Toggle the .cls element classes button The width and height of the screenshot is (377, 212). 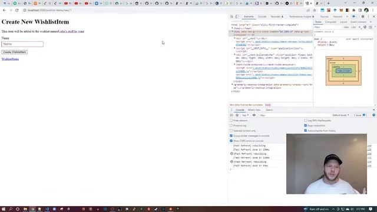[x=353, y=27]
